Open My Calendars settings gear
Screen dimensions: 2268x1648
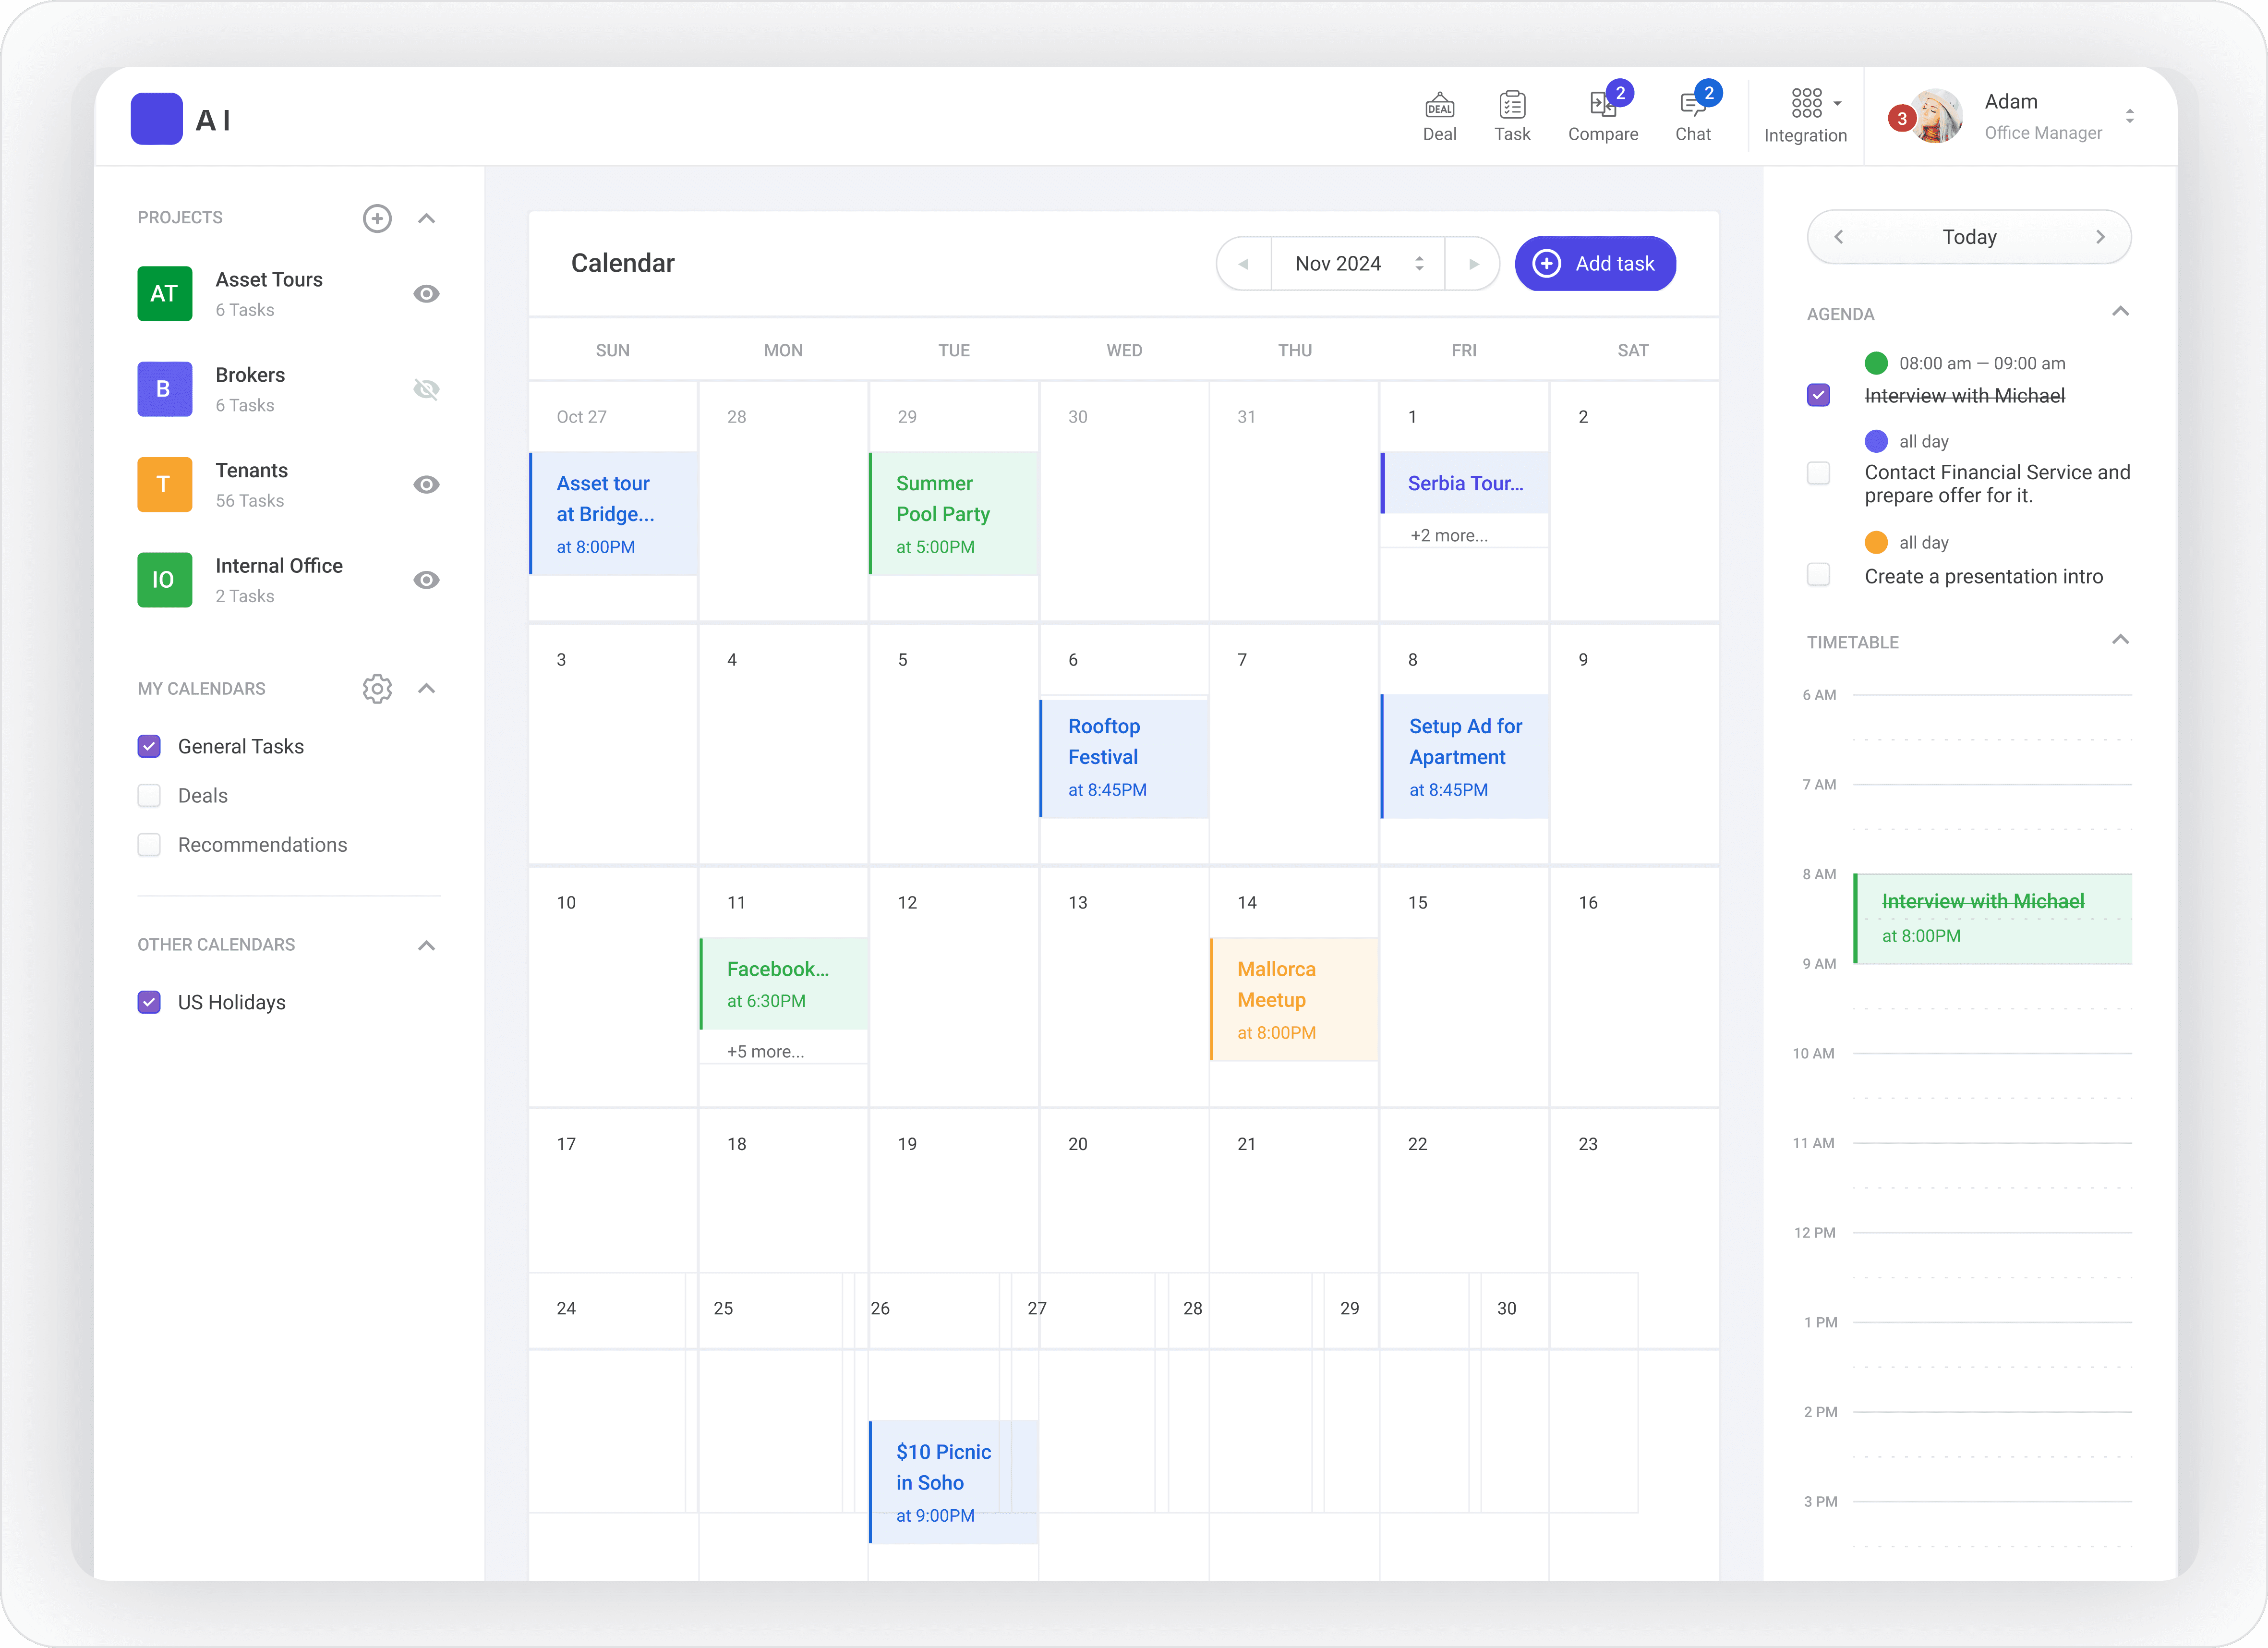coord(377,688)
